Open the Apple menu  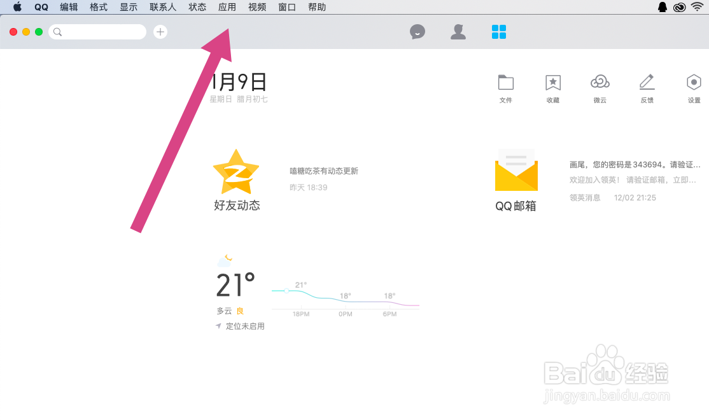point(17,7)
